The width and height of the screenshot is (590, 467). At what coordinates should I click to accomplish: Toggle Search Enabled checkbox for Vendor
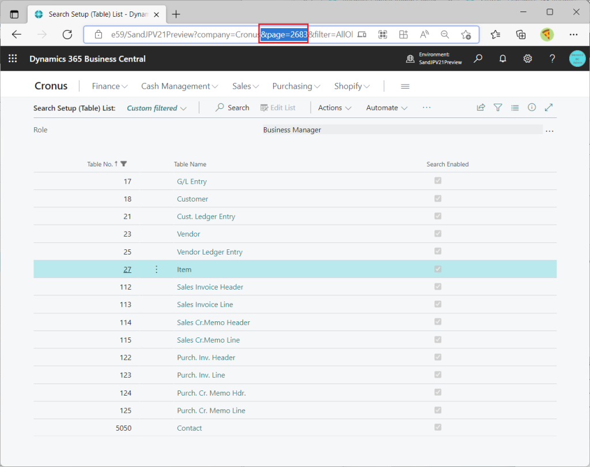[x=438, y=234]
